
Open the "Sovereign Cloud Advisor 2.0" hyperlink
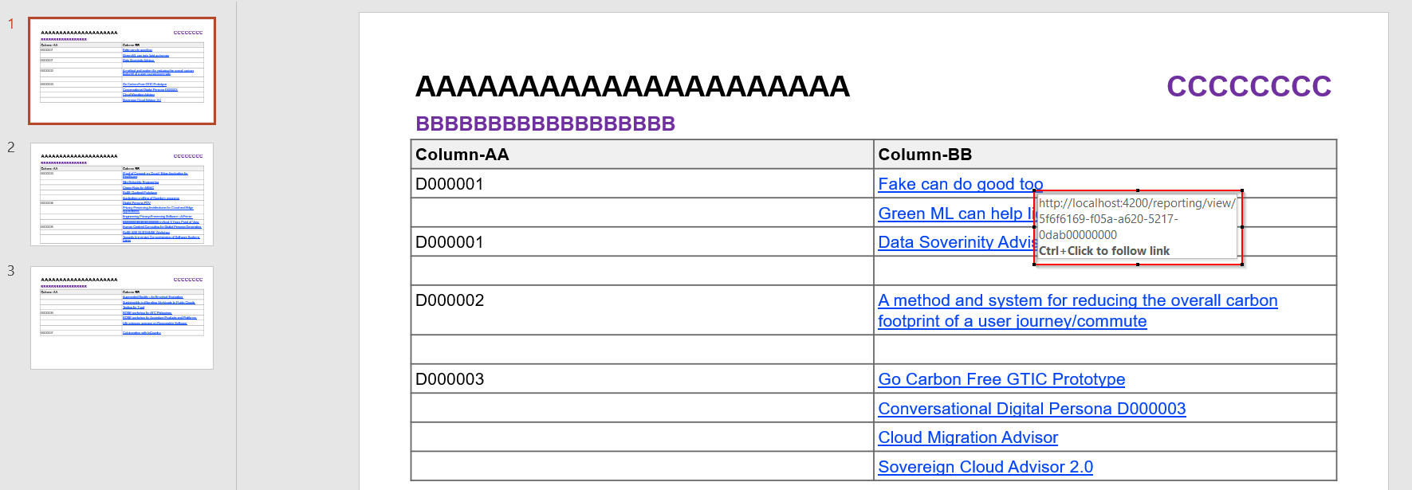pyautogui.click(x=985, y=467)
